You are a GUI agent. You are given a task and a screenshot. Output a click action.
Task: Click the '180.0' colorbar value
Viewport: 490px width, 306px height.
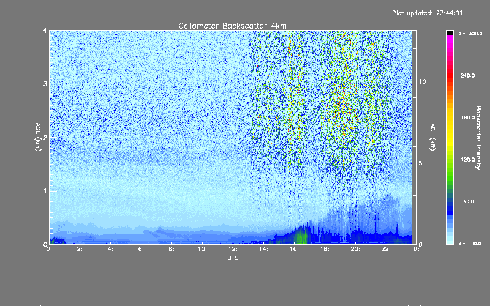click(468, 118)
